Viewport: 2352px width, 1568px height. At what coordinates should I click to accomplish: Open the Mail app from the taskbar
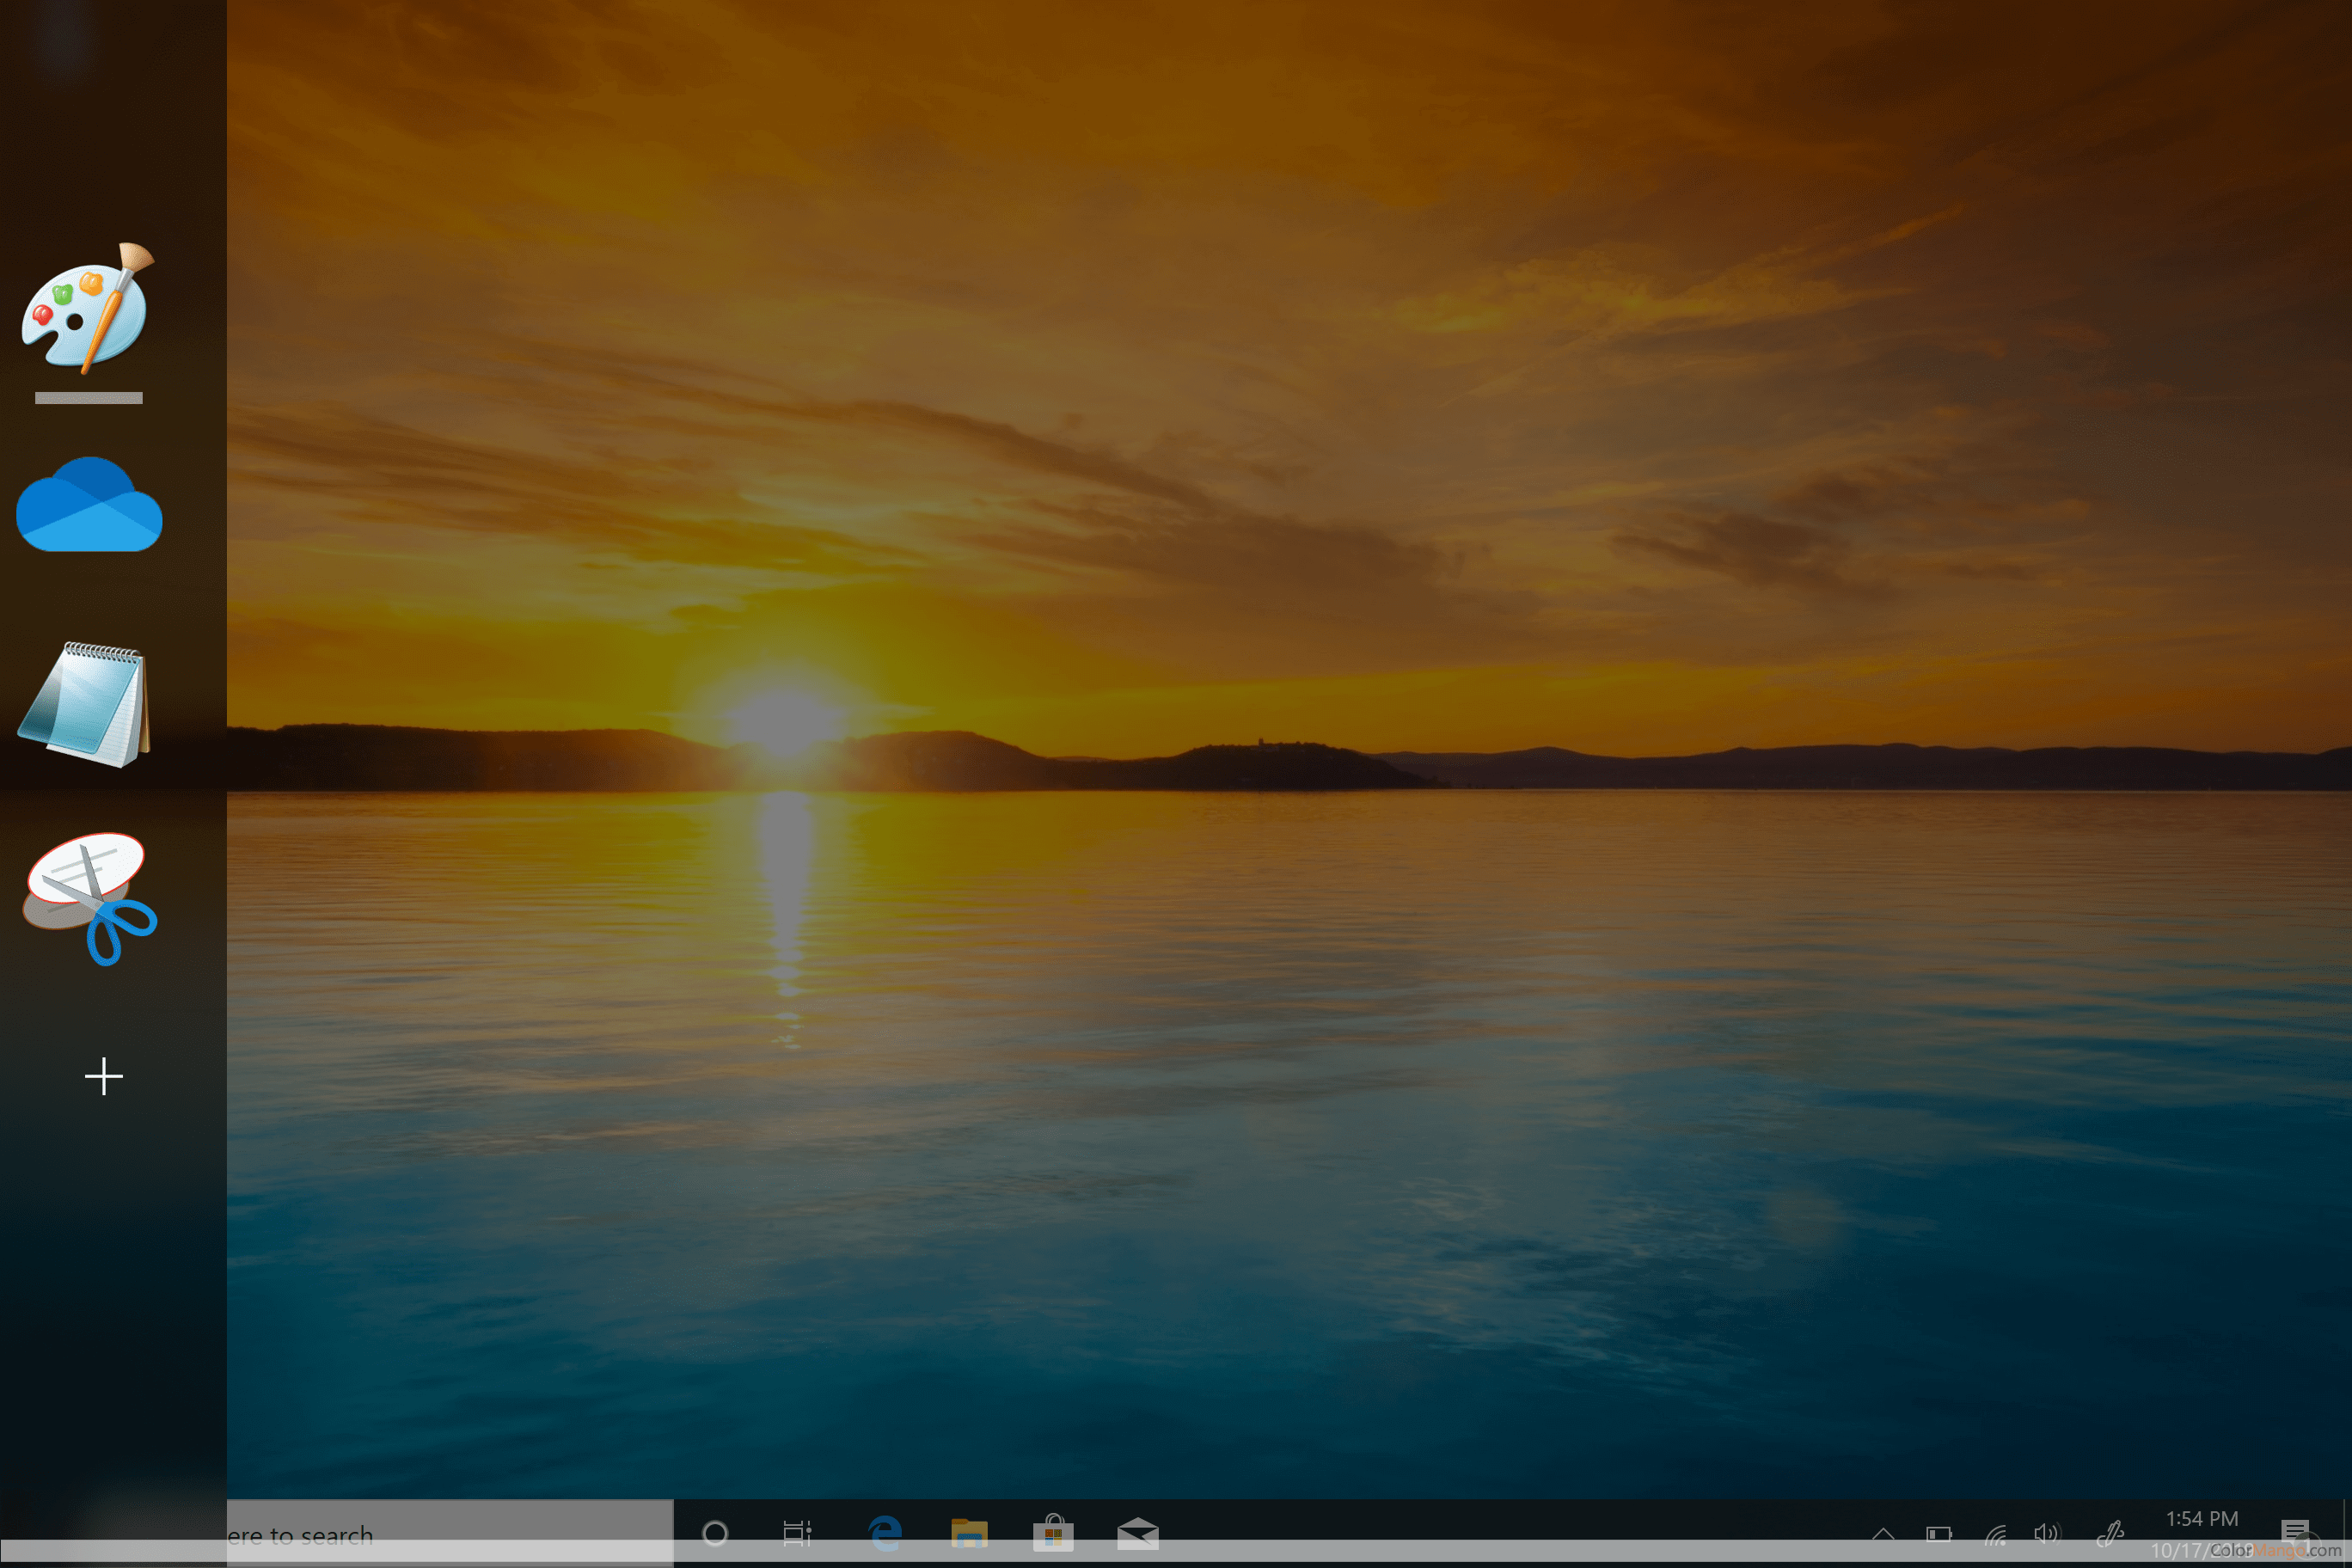(1137, 1532)
